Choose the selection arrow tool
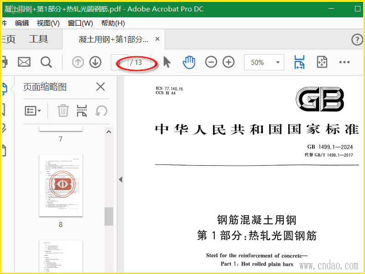The width and height of the screenshot is (365, 274). (167, 62)
